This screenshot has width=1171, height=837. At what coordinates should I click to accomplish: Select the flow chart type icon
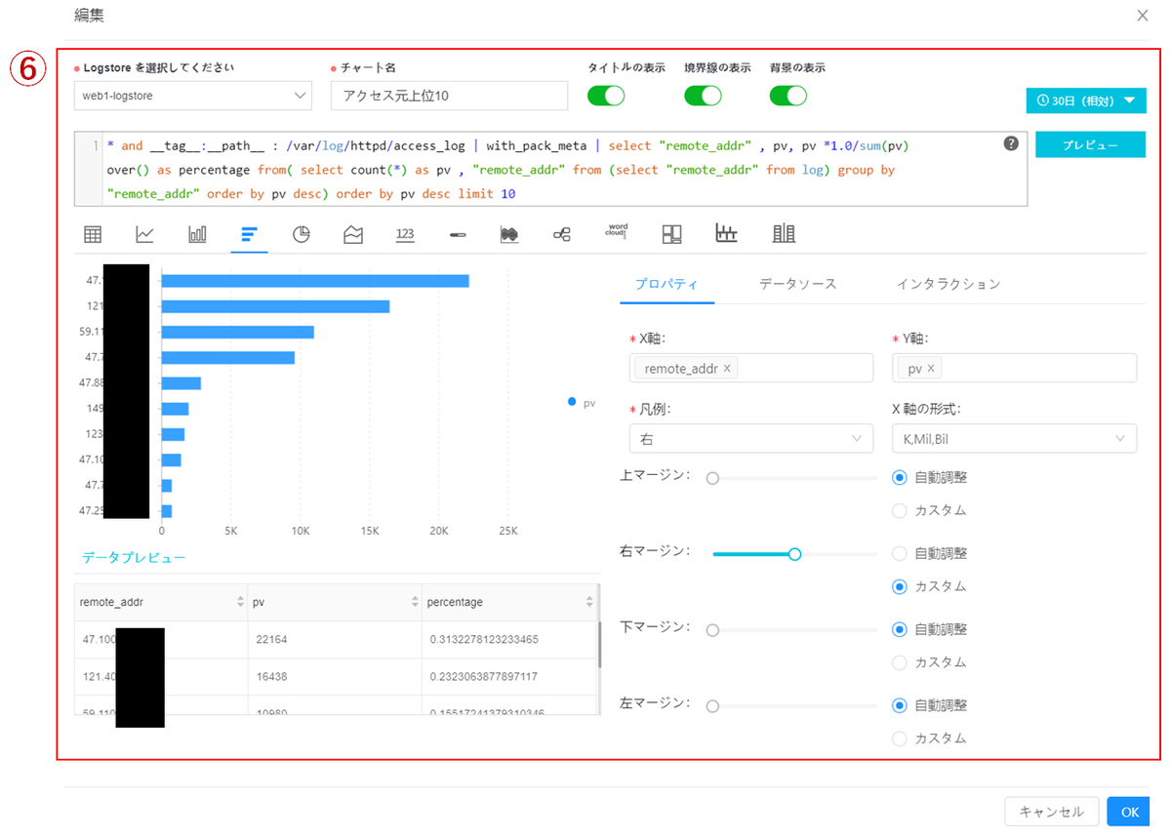[x=509, y=234]
